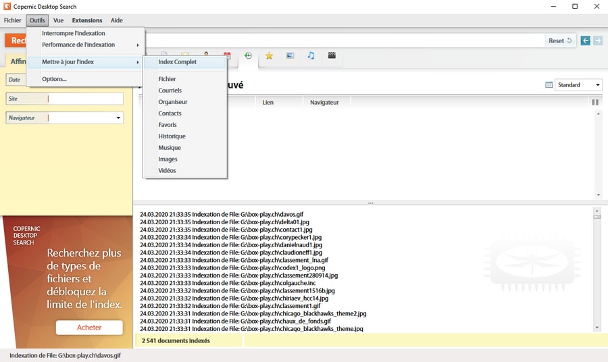This screenshot has width=608, height=362.
Task: Click the log line for classement1516b.jpg
Action: pyautogui.click(x=237, y=290)
